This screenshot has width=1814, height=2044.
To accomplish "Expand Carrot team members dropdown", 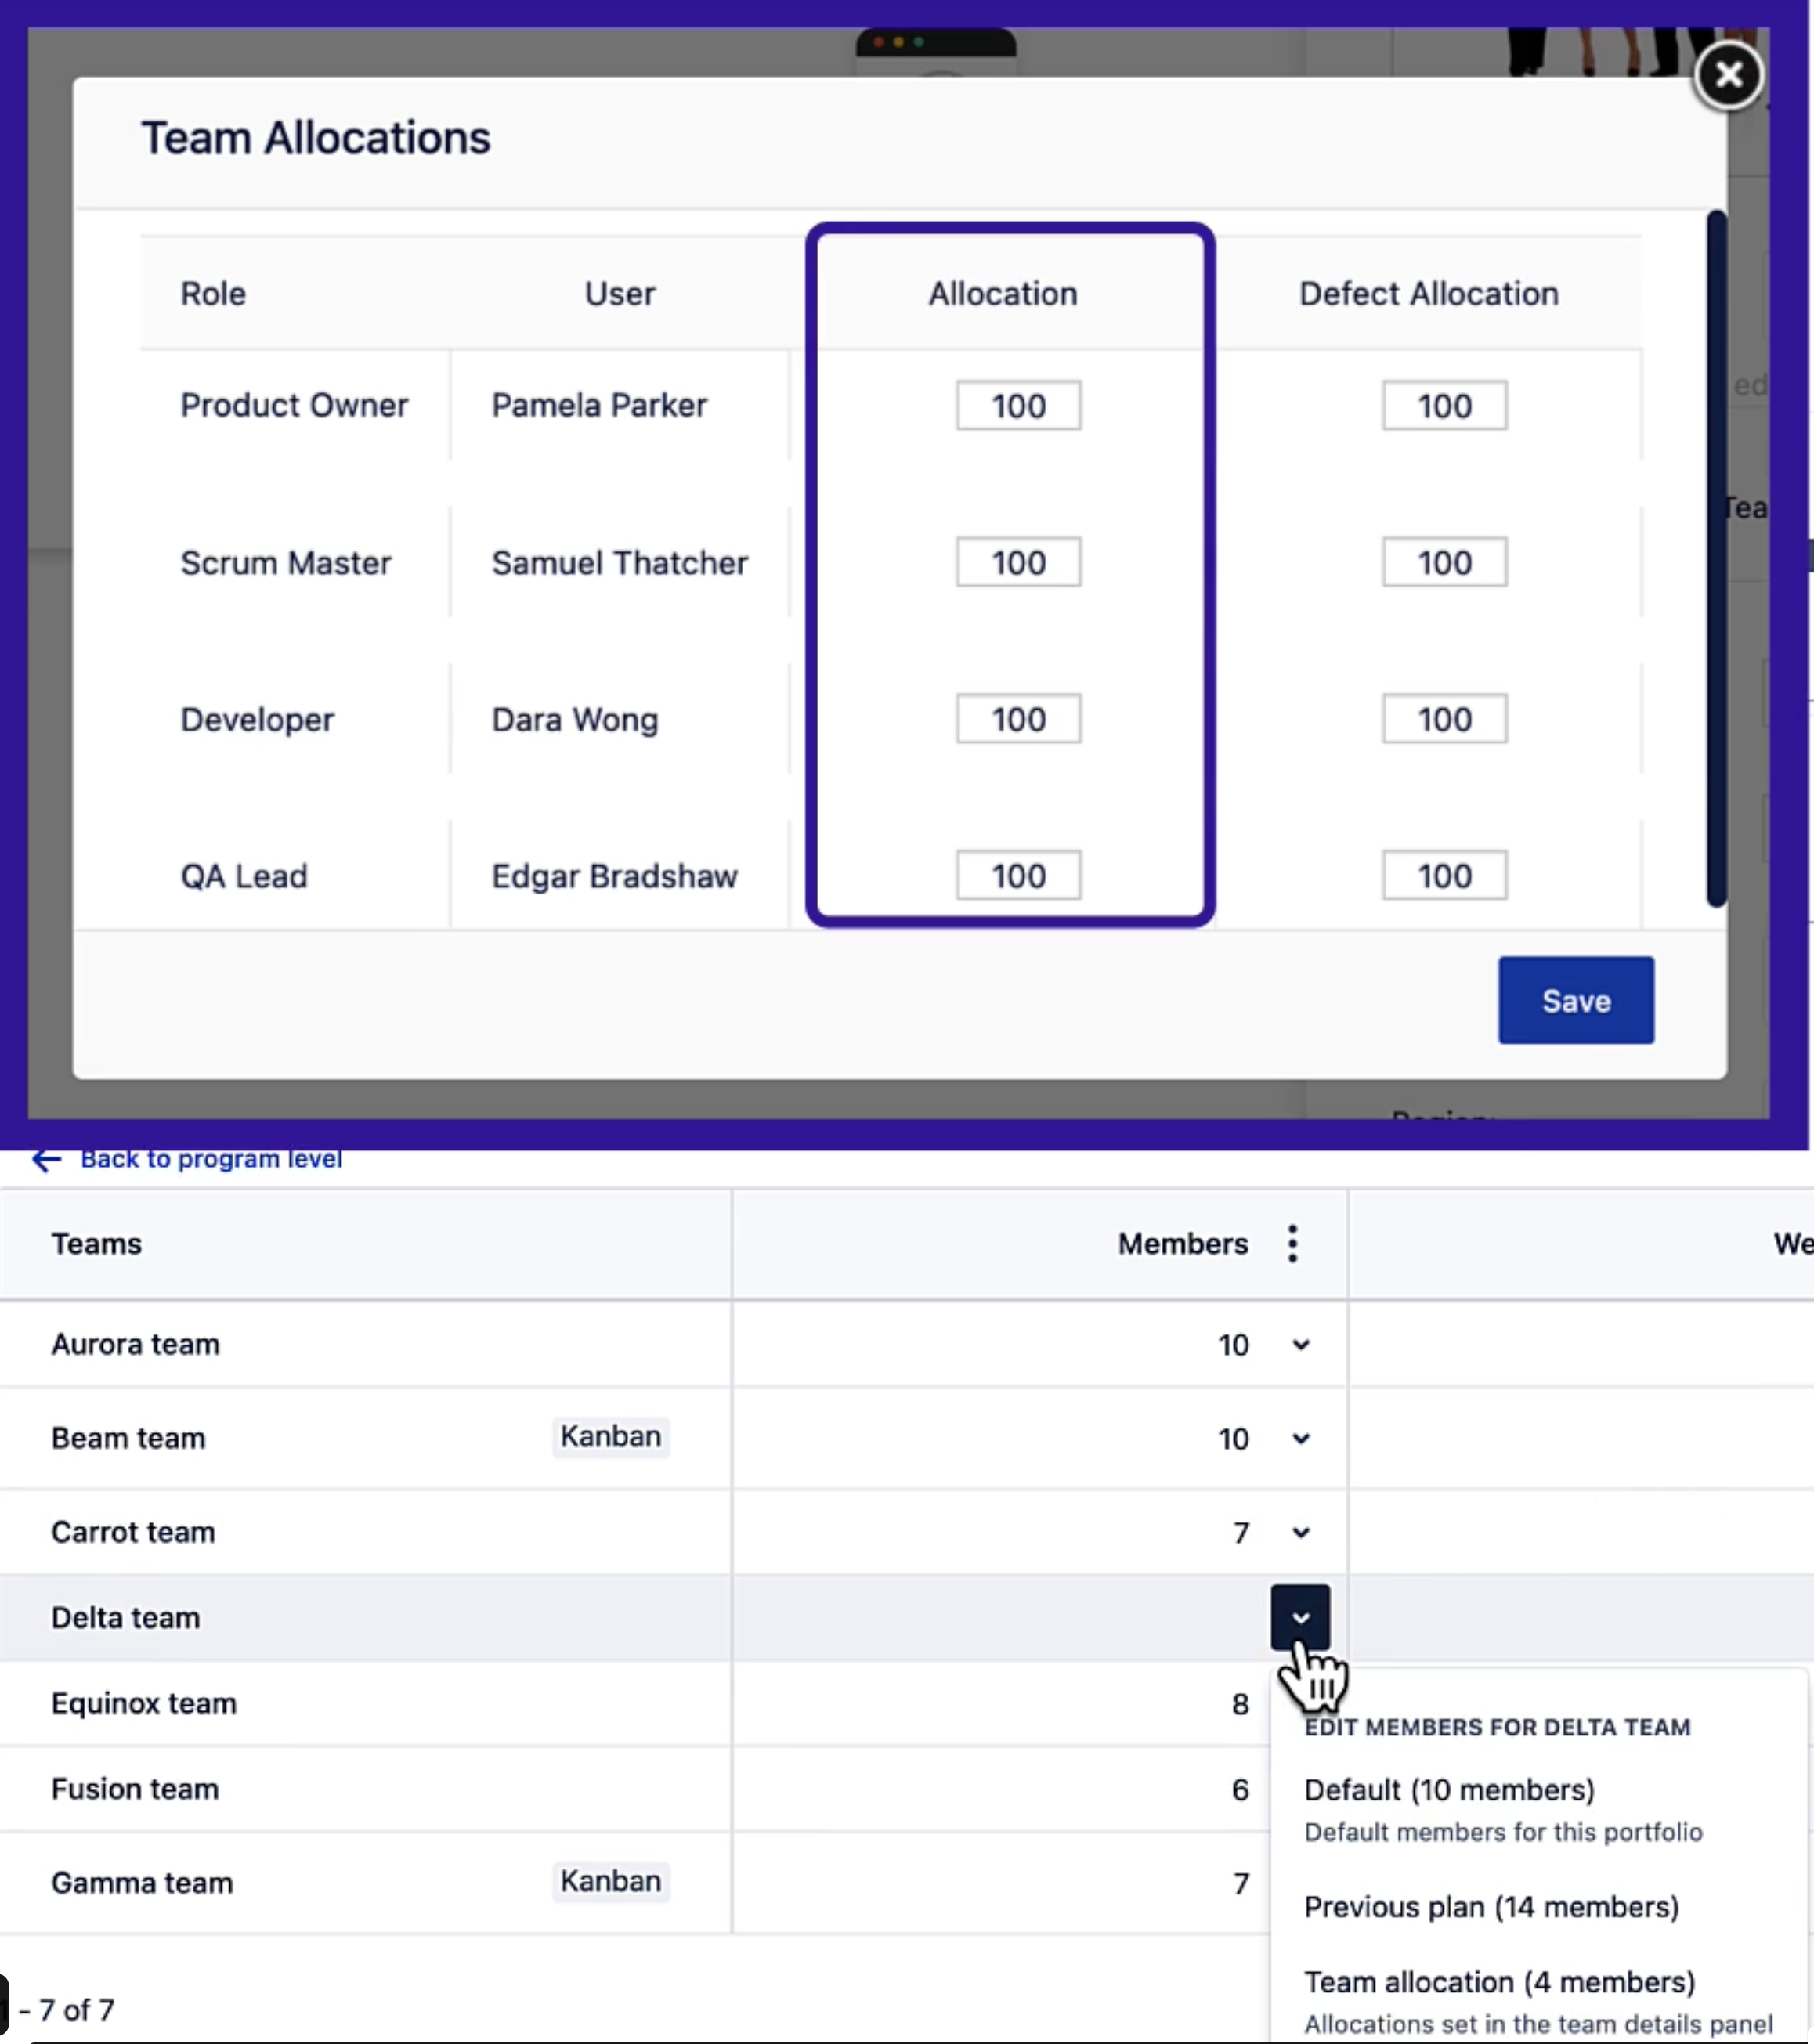I will tap(1300, 1532).
